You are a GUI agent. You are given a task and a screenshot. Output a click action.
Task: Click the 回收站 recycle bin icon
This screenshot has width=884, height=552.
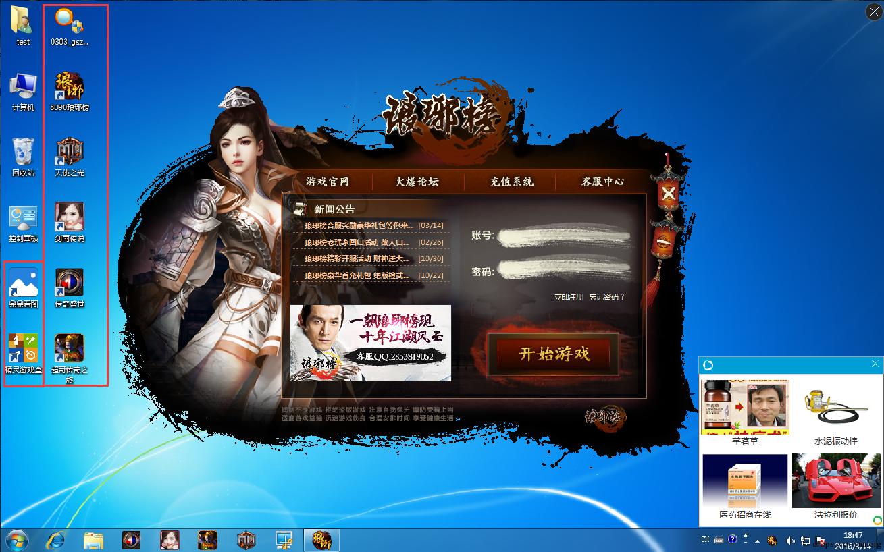pyautogui.click(x=23, y=153)
